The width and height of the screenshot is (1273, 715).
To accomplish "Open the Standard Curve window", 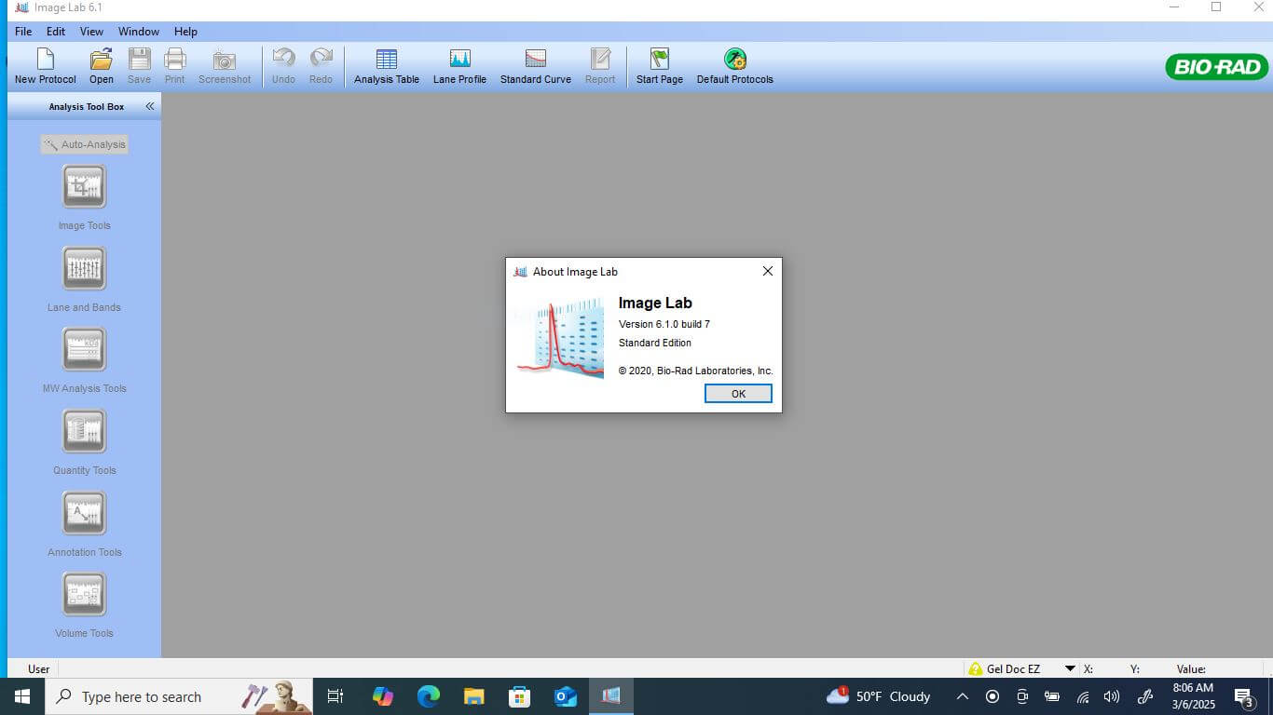I will 536,66.
